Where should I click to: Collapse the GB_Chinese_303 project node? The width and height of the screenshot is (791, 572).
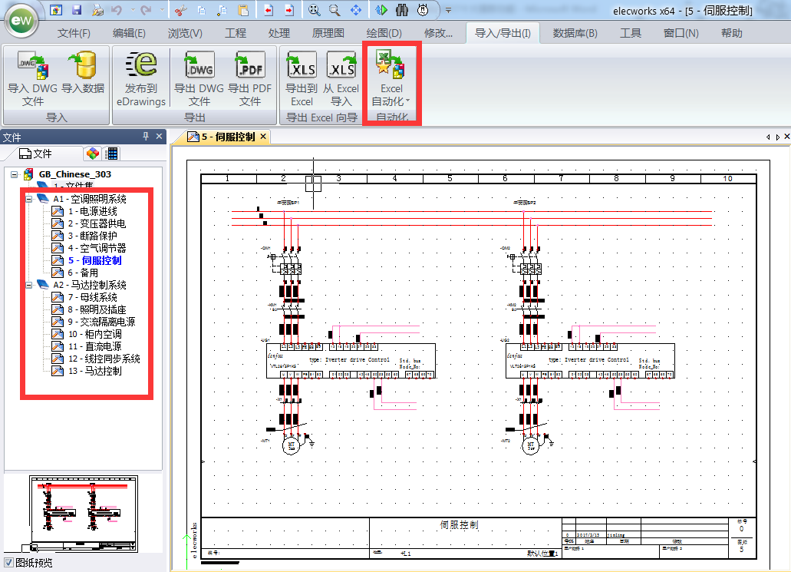point(14,174)
